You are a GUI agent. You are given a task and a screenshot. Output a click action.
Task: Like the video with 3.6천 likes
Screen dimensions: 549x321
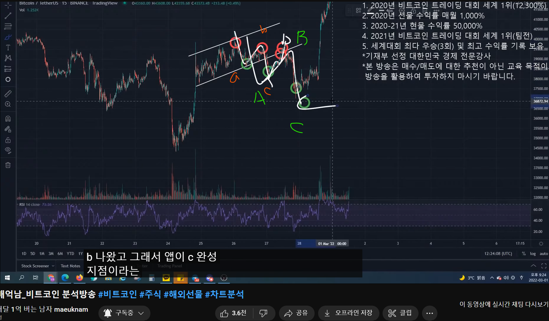(234, 313)
